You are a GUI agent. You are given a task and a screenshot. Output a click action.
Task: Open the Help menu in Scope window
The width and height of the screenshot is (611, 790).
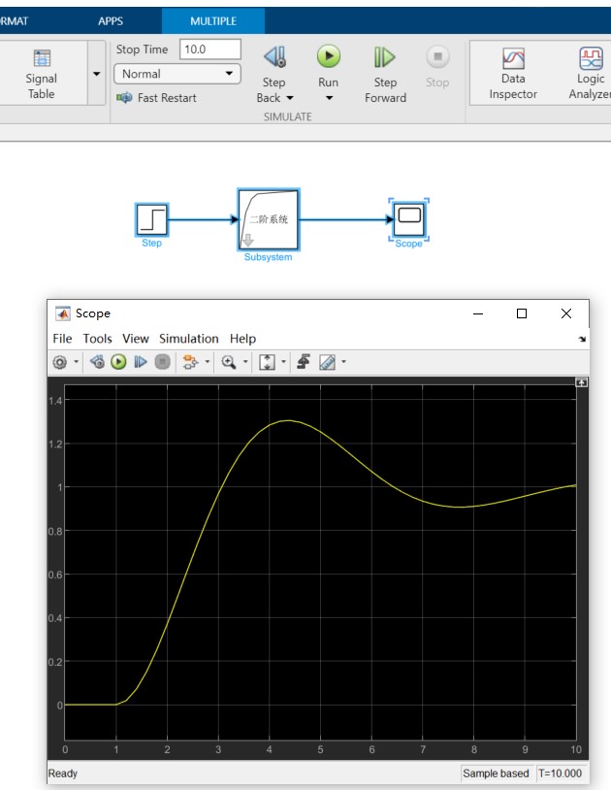click(x=242, y=339)
